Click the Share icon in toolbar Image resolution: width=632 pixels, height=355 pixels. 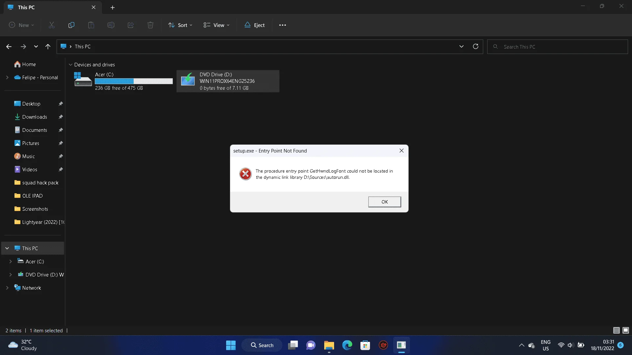point(131,25)
